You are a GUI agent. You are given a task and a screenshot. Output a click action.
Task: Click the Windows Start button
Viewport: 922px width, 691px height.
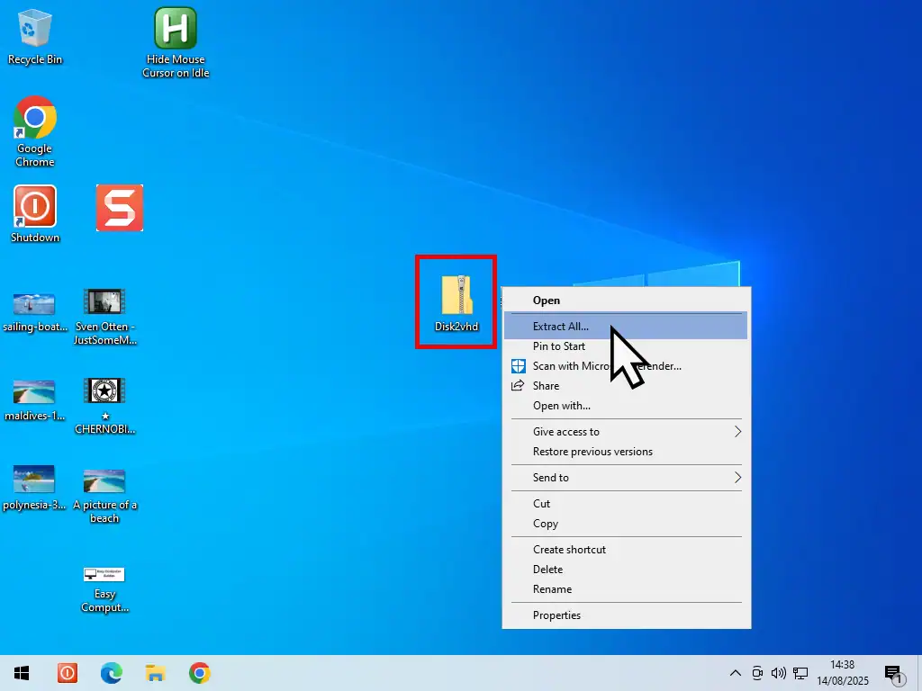point(22,673)
